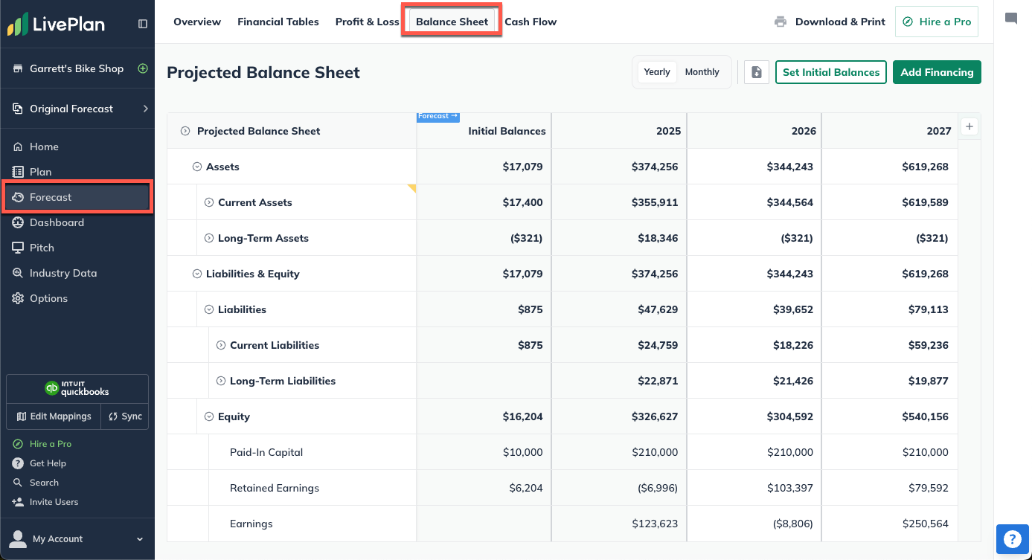Screen dimensions: 1032x560
Task: Click the export document icon near the view toggle
Action: click(756, 72)
